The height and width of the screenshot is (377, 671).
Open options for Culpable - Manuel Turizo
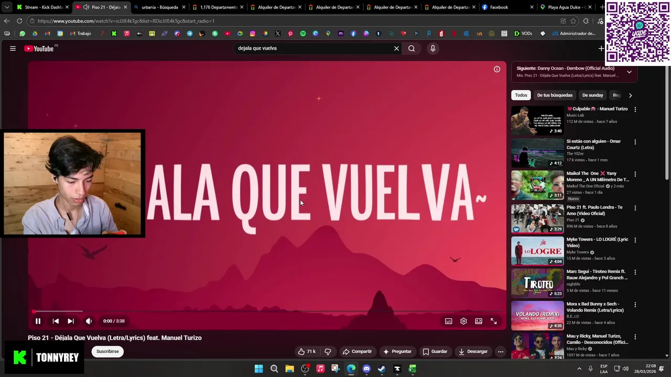tap(635, 109)
